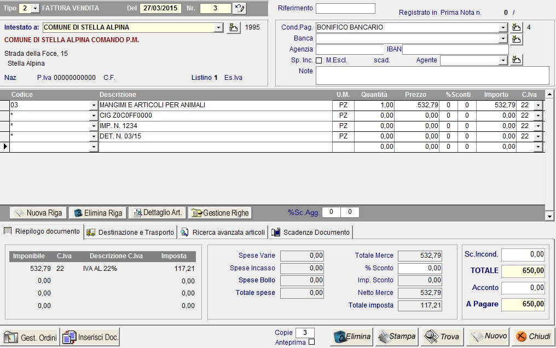Switch to Riepilogo documento tab
This screenshot has height=348, width=556.
(42, 231)
